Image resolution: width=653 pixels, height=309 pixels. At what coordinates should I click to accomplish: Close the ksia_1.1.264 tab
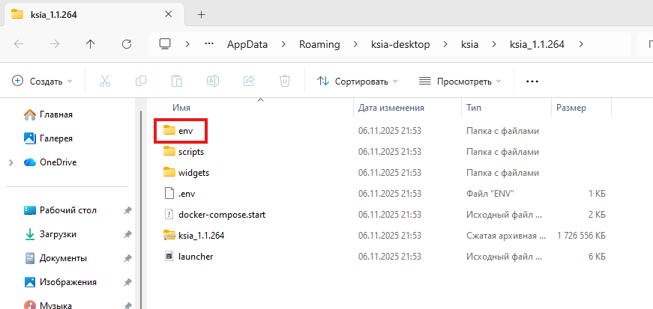(168, 14)
